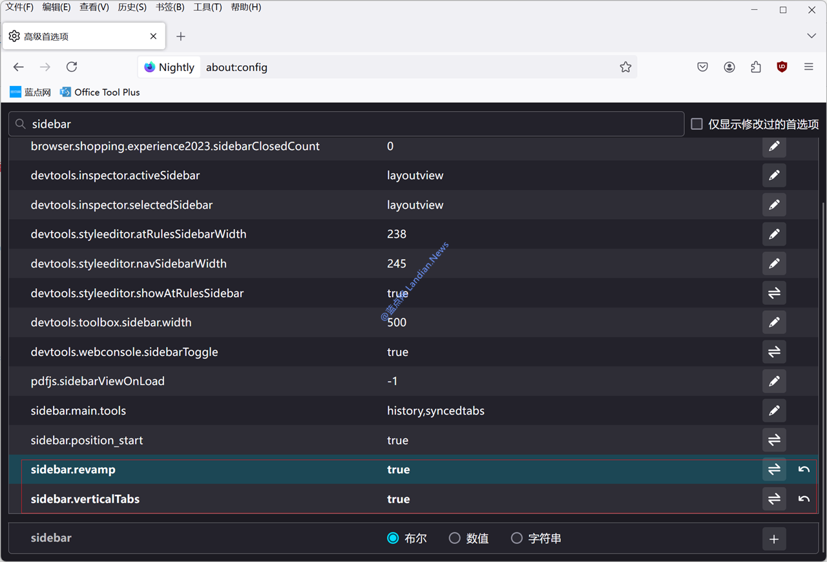827x562 pixels.
Task: Click the devtools.toolbox.sidebar.width preference name
Action: [x=111, y=322]
